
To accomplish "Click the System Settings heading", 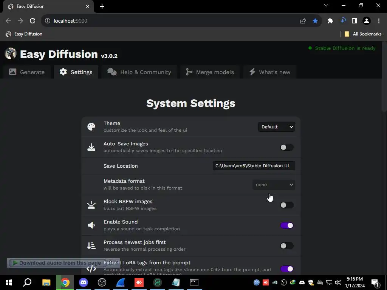I will tap(191, 103).
